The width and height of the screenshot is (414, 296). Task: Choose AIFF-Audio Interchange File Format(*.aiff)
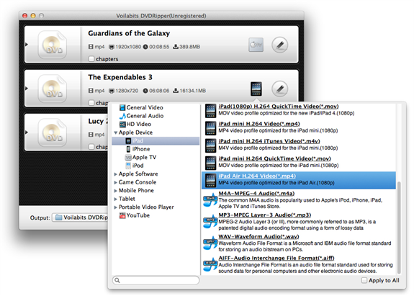[x=276, y=259]
